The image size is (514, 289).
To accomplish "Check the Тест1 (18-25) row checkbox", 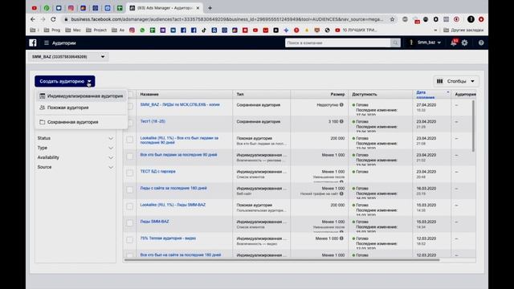I will coord(130,123).
